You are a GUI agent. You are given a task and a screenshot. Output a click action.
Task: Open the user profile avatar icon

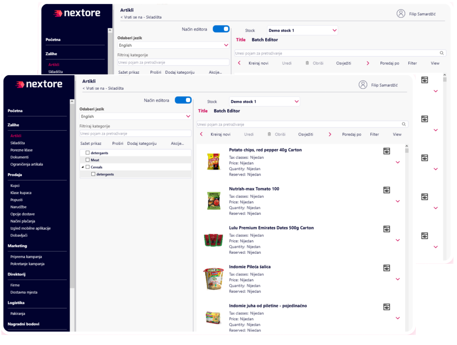point(363,85)
